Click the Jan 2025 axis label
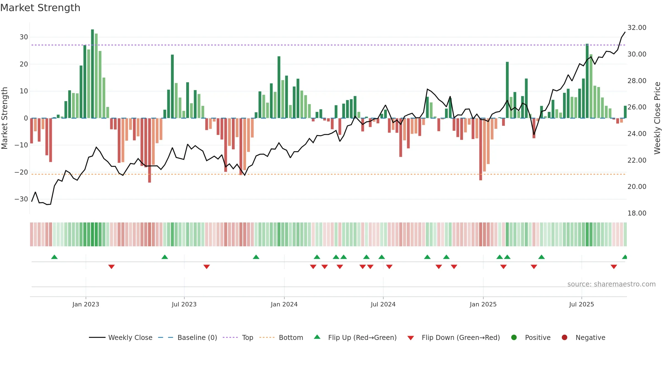665x374 pixels. (x=483, y=304)
